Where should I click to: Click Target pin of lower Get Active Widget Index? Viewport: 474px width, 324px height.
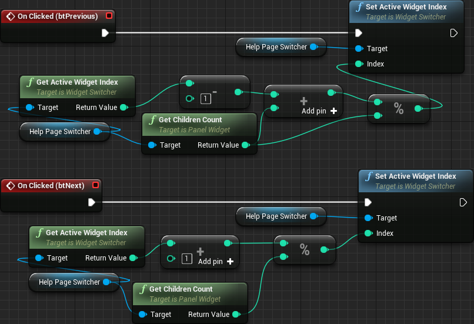pos(39,258)
